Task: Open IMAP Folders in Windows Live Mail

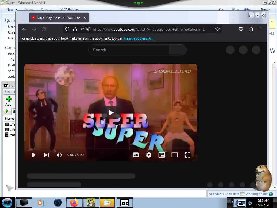Action: (x=69, y=10)
